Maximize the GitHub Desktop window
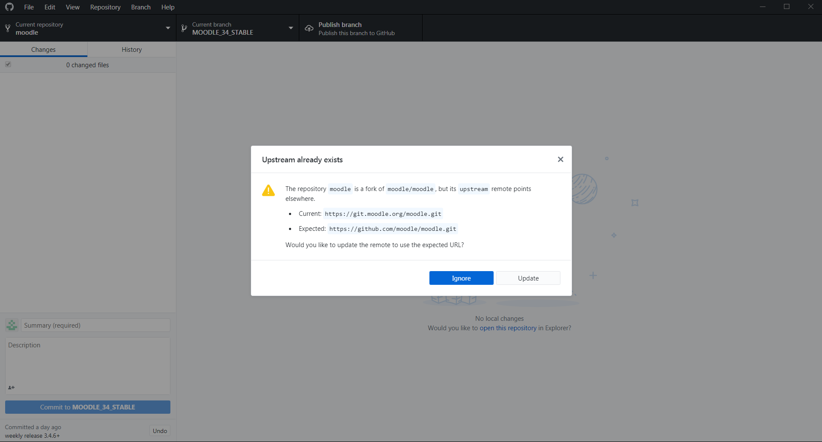Viewport: 822px width, 442px height. (786, 7)
